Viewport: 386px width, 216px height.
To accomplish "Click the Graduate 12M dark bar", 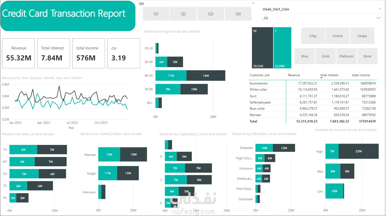I will click(284, 148).
